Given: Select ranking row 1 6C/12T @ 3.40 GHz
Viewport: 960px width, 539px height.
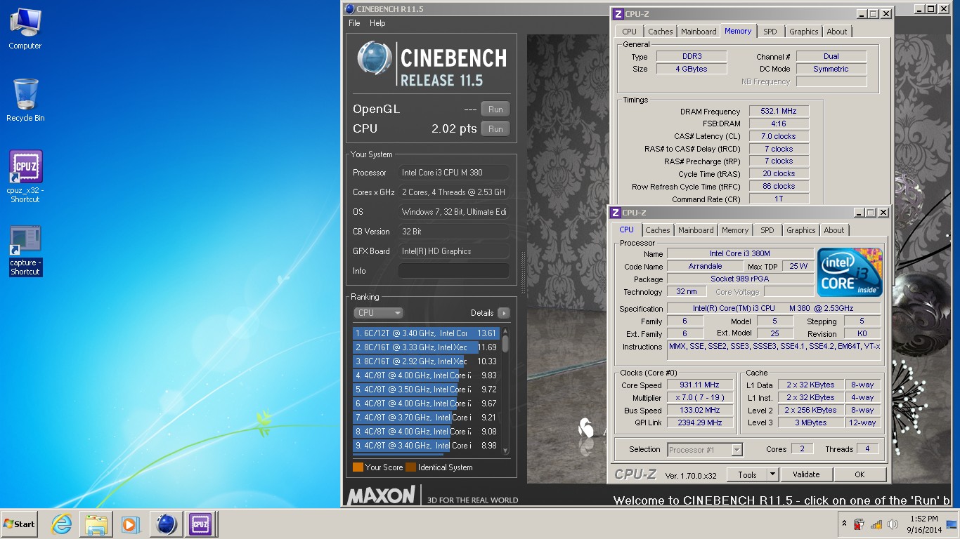Looking at the screenshot, I should click(426, 333).
